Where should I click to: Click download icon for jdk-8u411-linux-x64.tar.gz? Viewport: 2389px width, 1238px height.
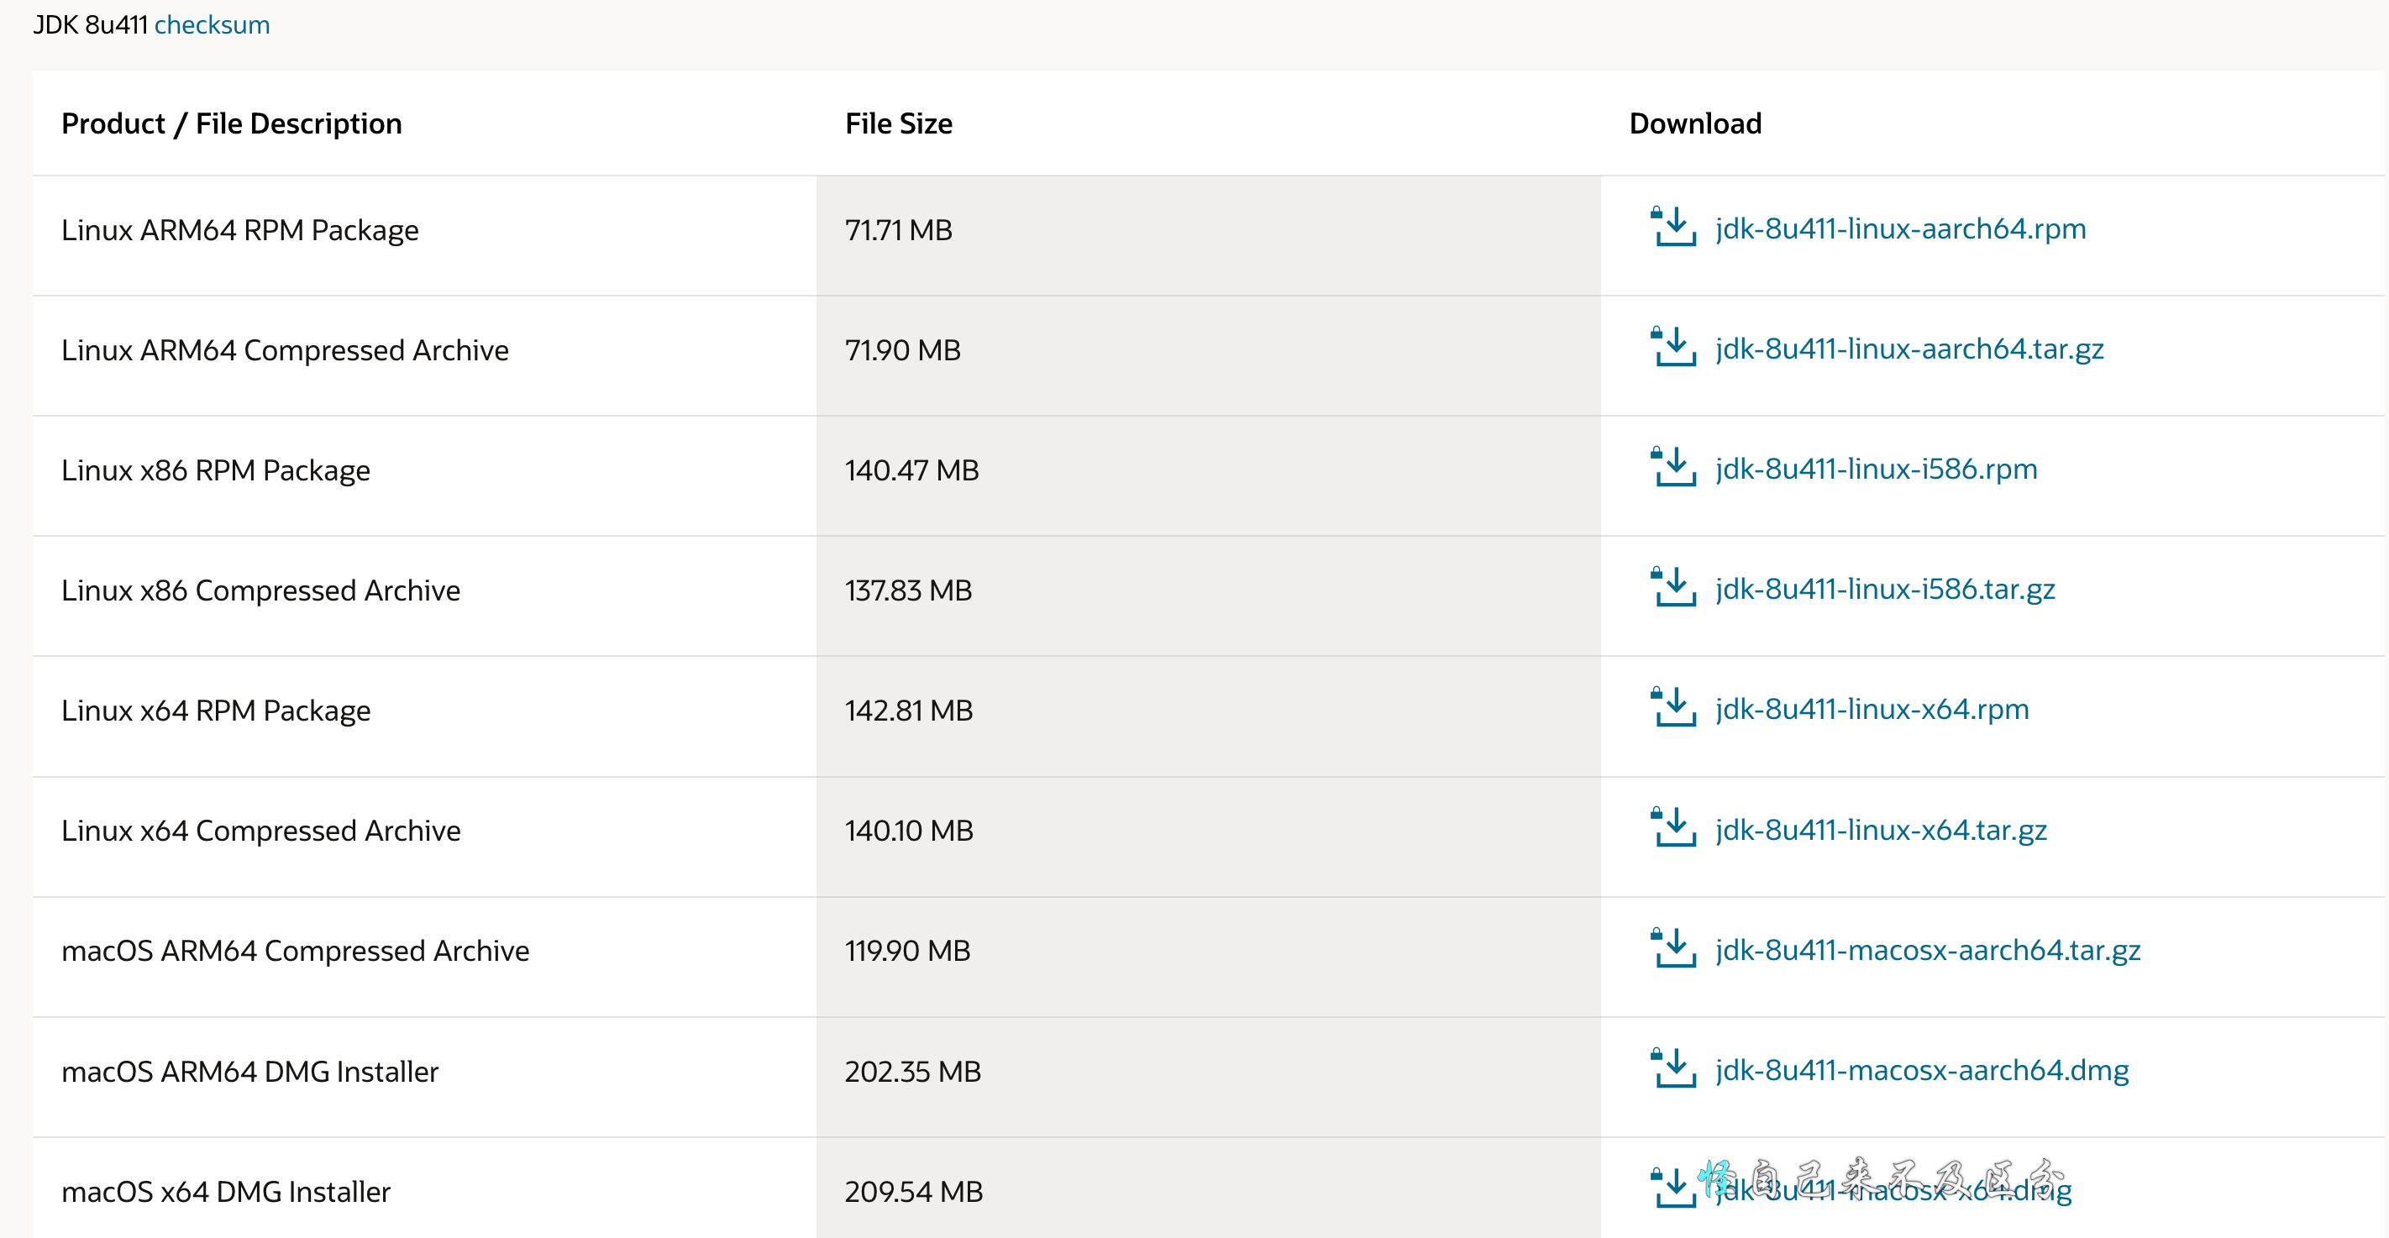[x=1673, y=827]
